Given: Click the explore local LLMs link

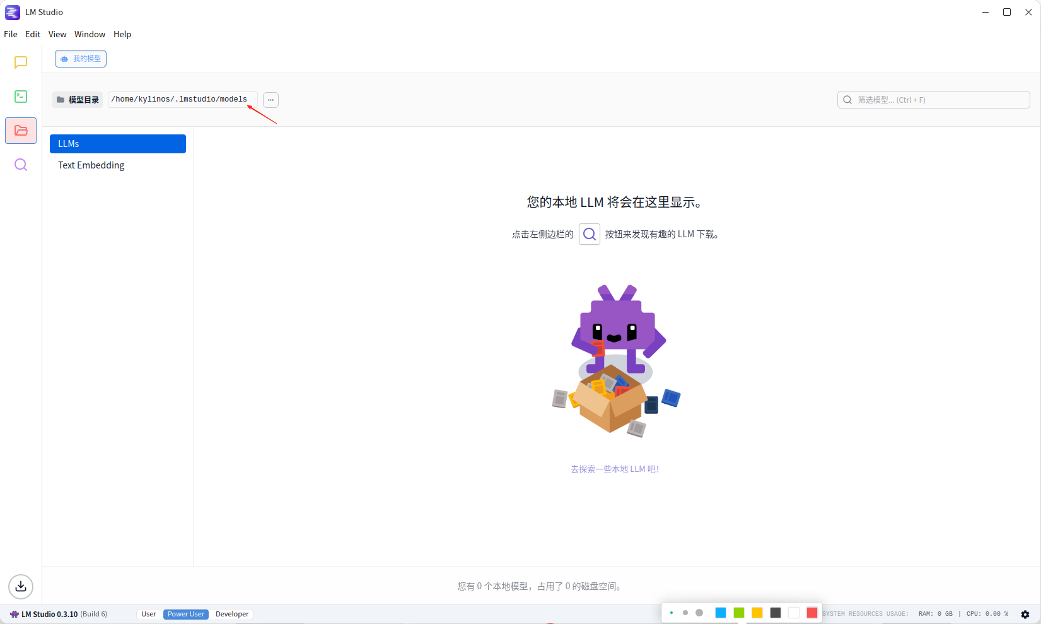Looking at the screenshot, I should pyautogui.click(x=615, y=469).
